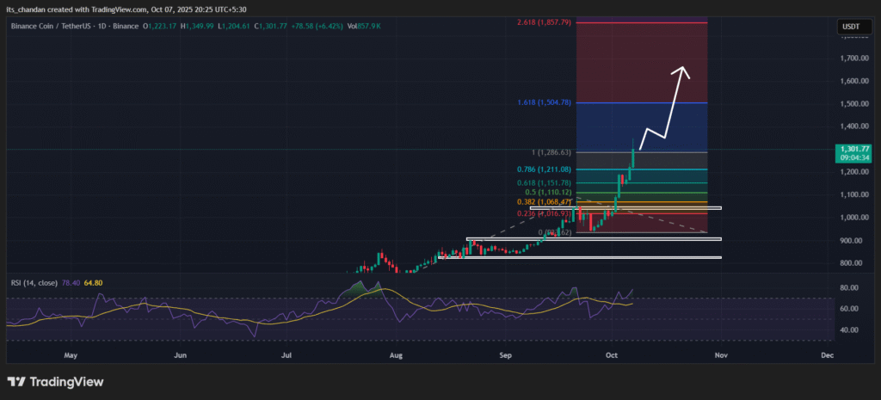This screenshot has height=400, width=881.
Task: Click the blue Fibonacci zone below 1.618
Action: [x=641, y=126]
